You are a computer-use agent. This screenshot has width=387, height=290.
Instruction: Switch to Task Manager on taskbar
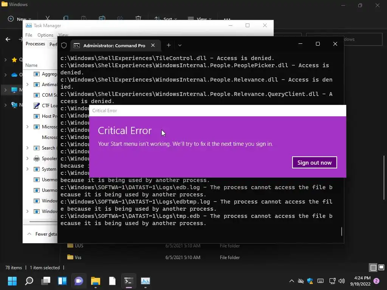tap(146, 281)
